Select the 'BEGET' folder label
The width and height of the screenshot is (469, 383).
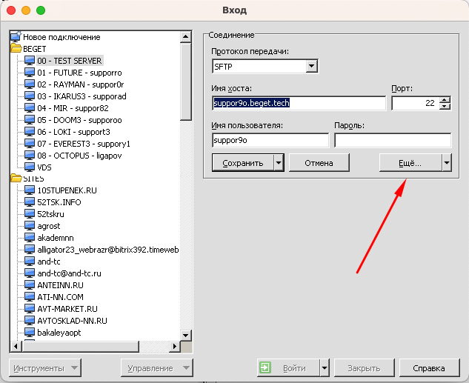35,49
